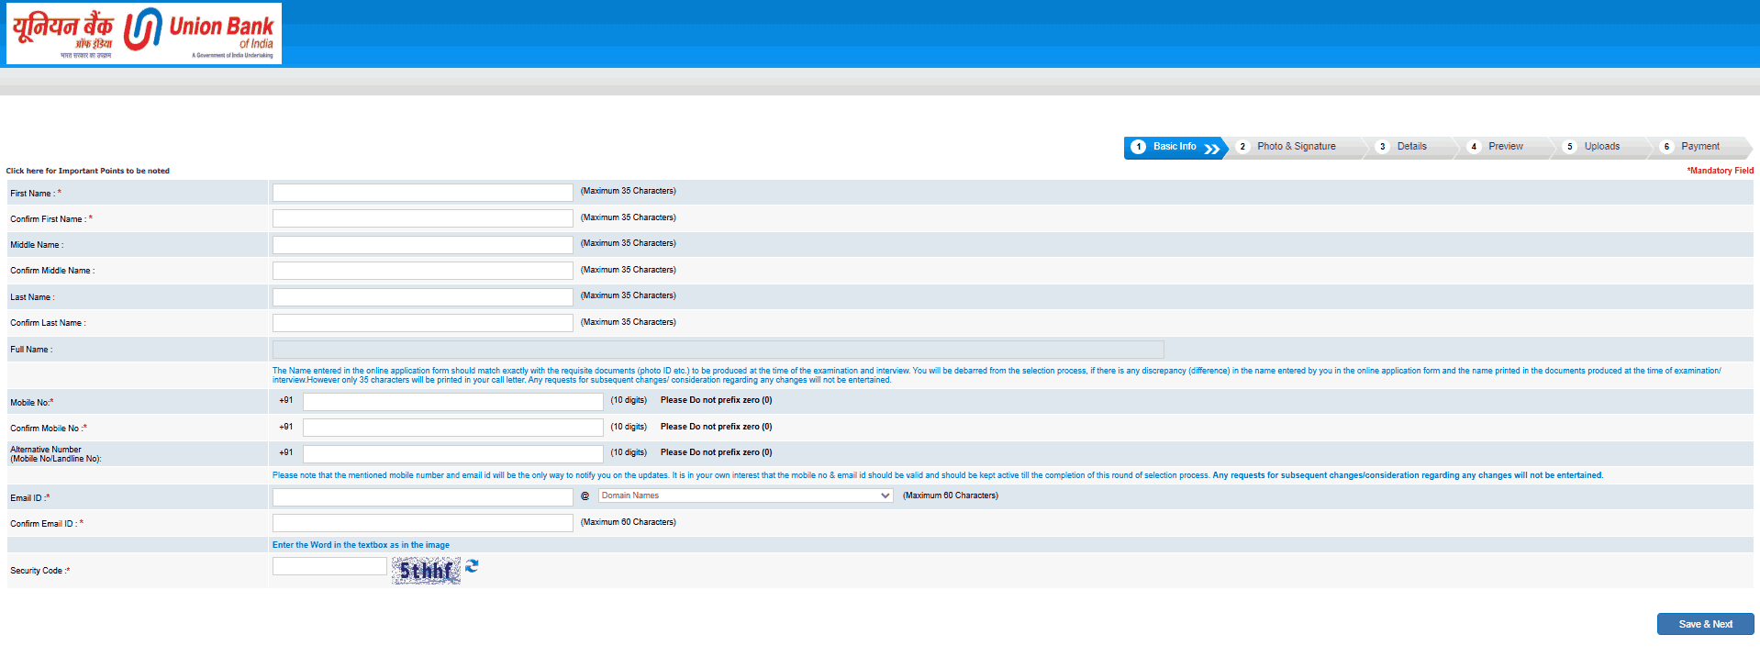Viewport: 1760px width, 668px height.
Task: Click the Email ID text box
Action: click(423, 497)
